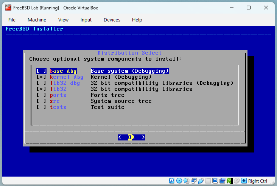Screen dimensions: 277x186
Task: Toggle the lib32-dbg checkbox
Action: point(41,83)
